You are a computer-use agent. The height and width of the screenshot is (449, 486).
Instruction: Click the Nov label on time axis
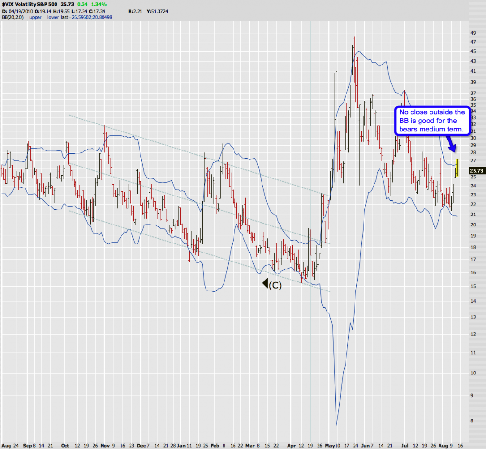[x=104, y=446]
